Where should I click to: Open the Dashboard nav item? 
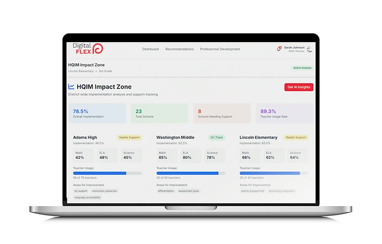(151, 49)
